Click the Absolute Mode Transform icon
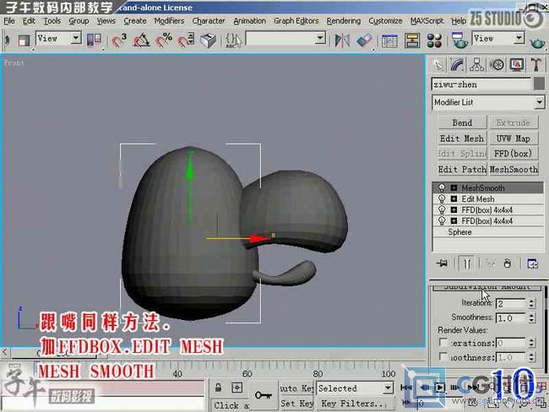This screenshot has width=549, height=412. pos(237,388)
